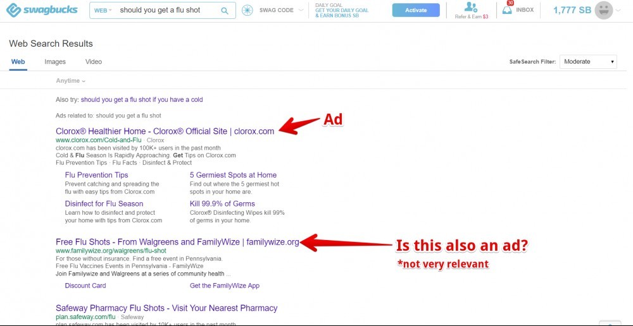The width and height of the screenshot is (633, 326).
Task: Click the 1,777 SB balance
Action: pyautogui.click(x=572, y=11)
